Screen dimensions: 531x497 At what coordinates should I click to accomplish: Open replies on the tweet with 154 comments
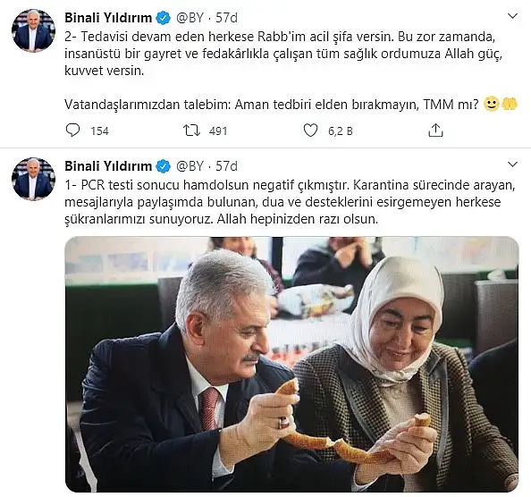coord(72,131)
